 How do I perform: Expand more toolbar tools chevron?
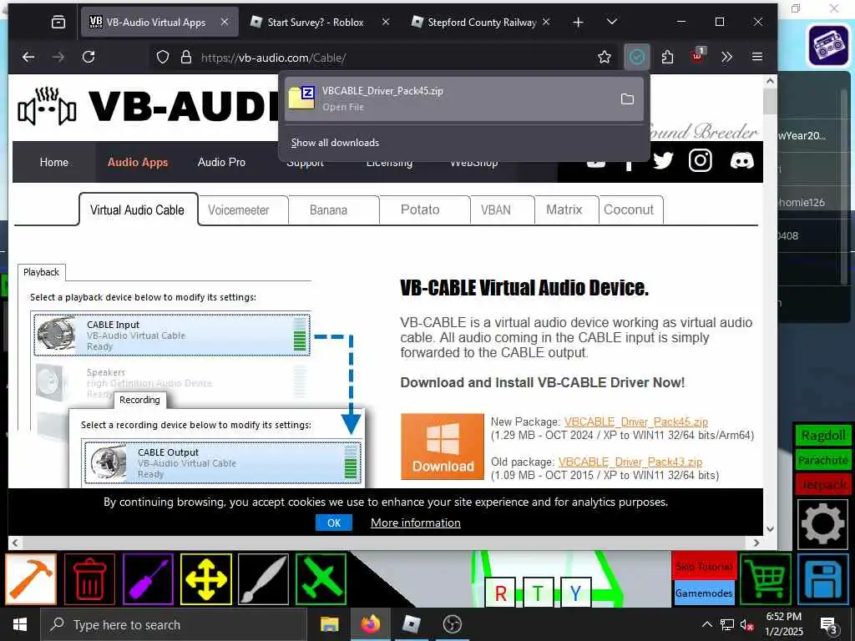[x=726, y=57]
